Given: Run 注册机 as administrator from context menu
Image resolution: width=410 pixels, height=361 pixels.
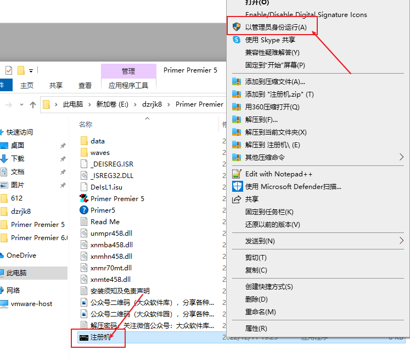Looking at the screenshot, I should click(276, 27).
